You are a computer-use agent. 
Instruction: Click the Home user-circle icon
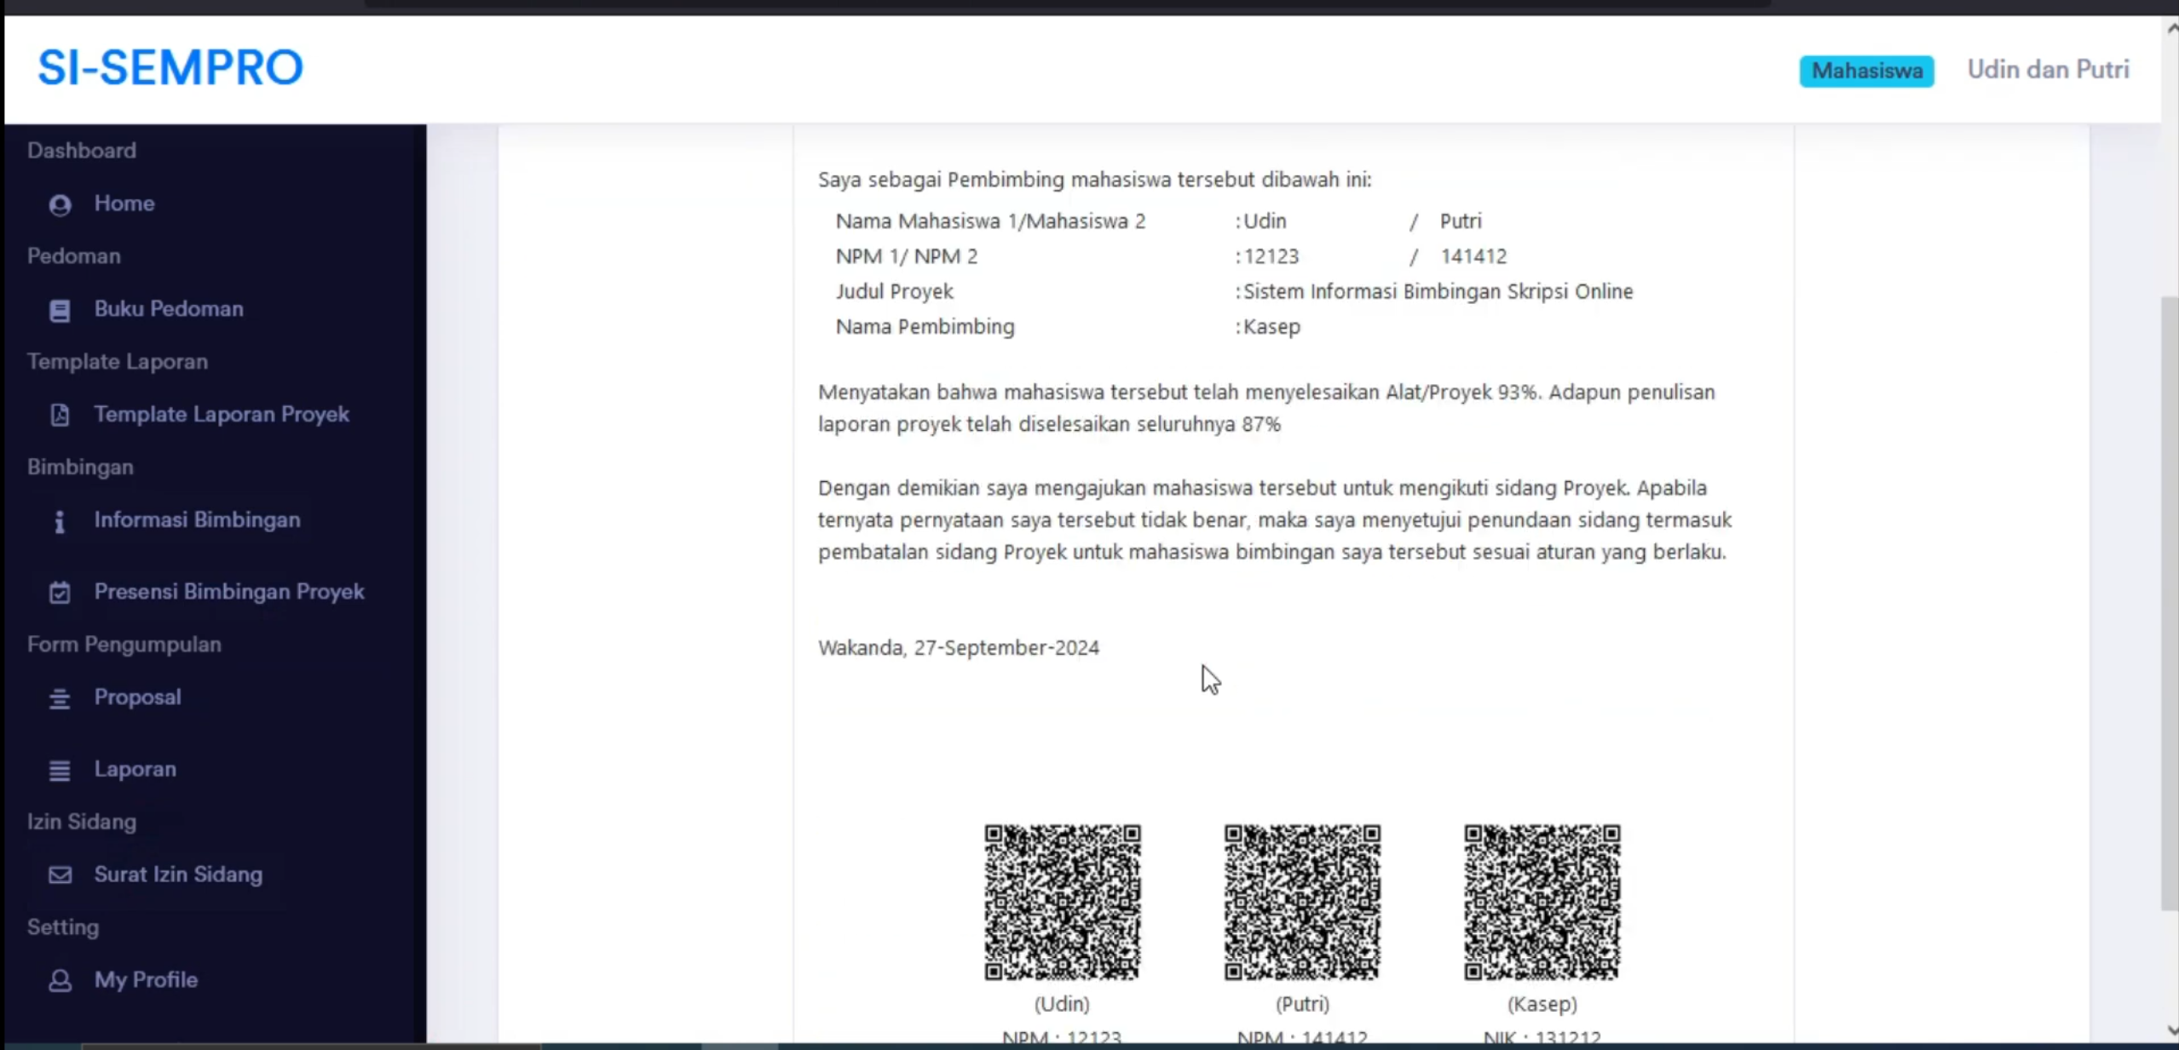click(x=60, y=204)
